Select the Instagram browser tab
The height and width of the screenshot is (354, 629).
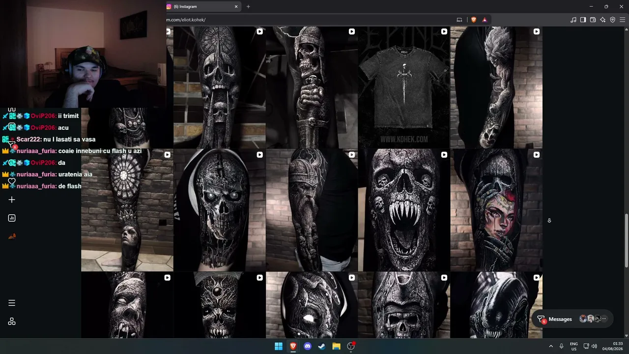click(x=203, y=6)
